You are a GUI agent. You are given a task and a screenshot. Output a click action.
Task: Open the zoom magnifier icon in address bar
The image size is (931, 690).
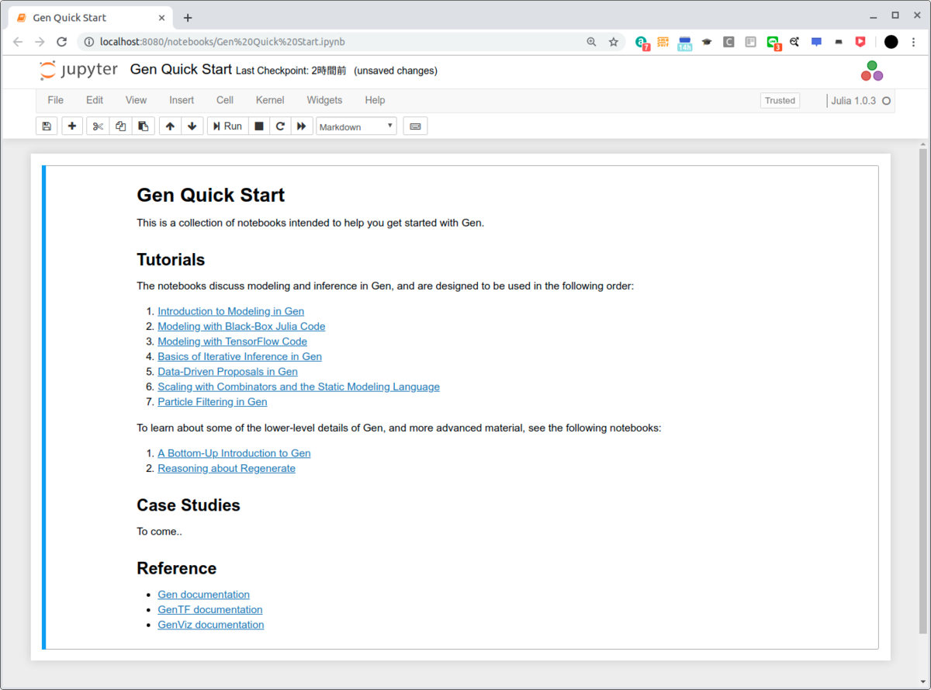pos(591,42)
